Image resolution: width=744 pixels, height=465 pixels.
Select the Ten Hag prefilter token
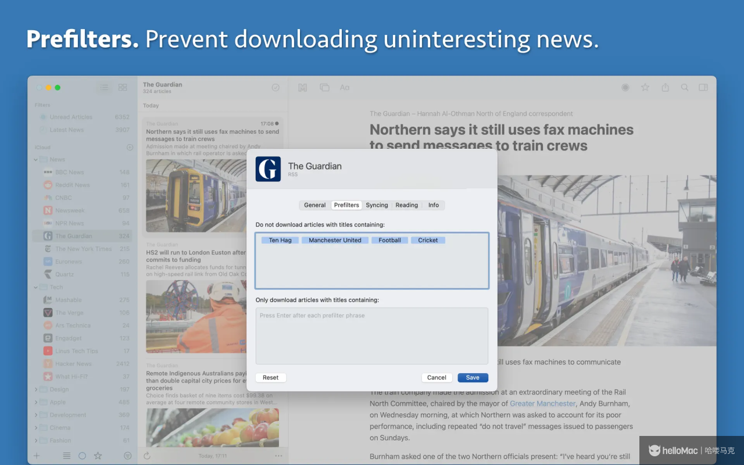[x=280, y=240]
